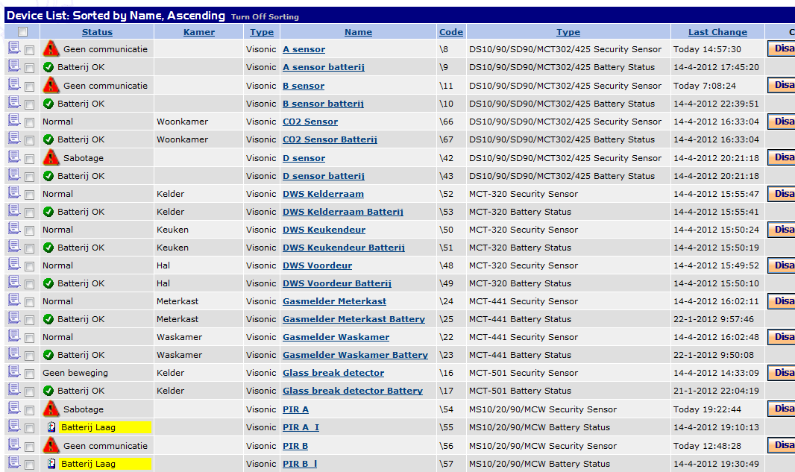The image size is (795, 472).
Task: Open log icon for Glass break detector row
Action: [14, 371]
